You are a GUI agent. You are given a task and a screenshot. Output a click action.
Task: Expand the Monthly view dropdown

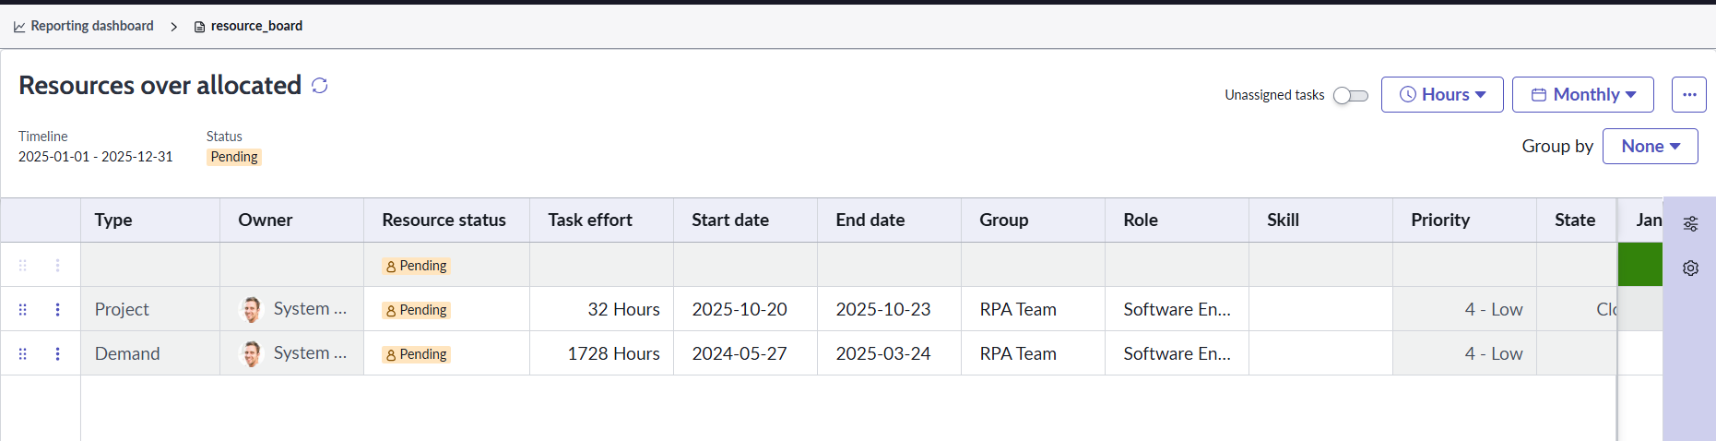[x=1582, y=94]
